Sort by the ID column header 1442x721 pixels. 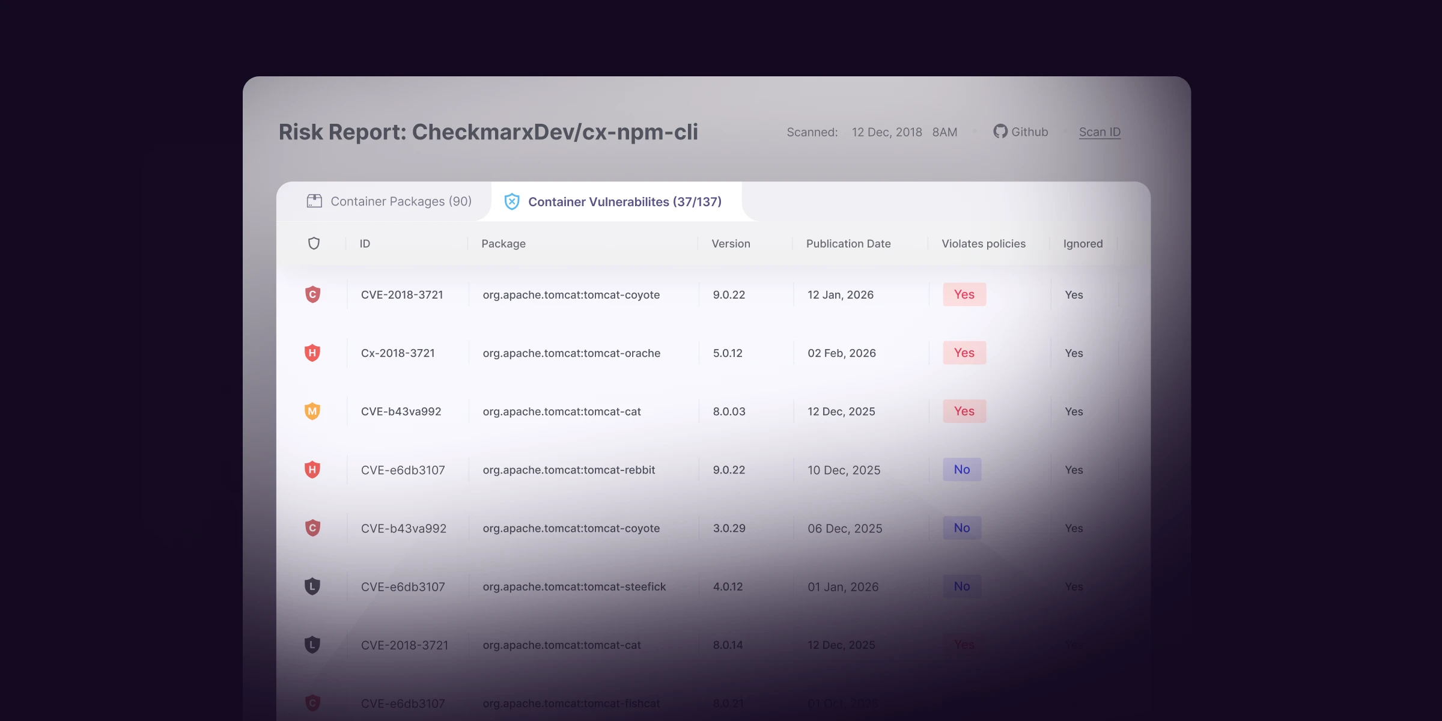point(365,243)
